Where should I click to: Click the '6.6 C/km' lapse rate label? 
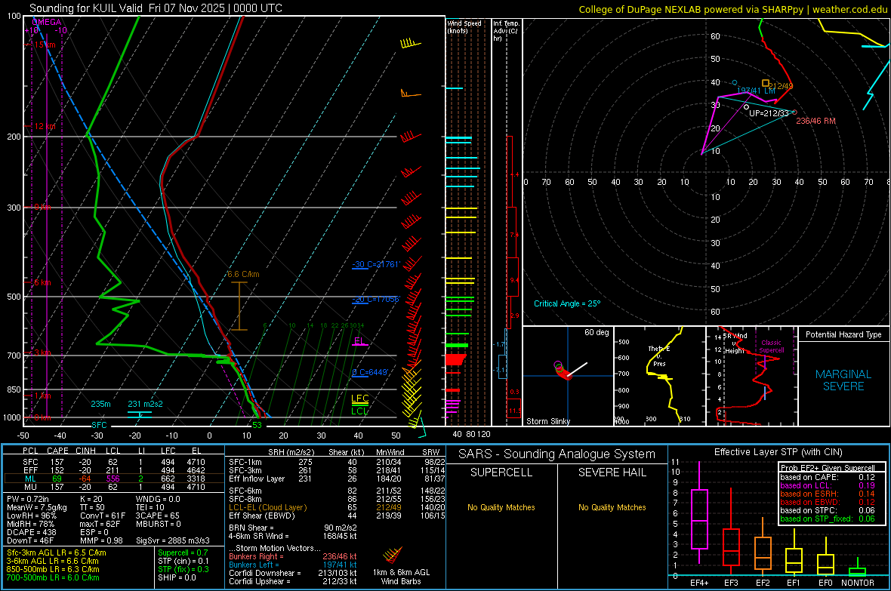pyautogui.click(x=243, y=274)
